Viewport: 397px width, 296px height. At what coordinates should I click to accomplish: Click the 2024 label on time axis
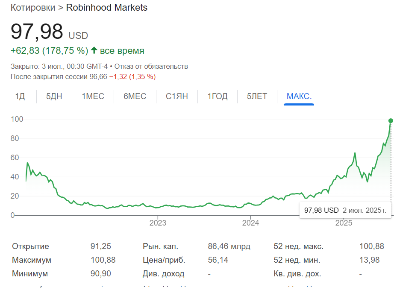[250, 223]
